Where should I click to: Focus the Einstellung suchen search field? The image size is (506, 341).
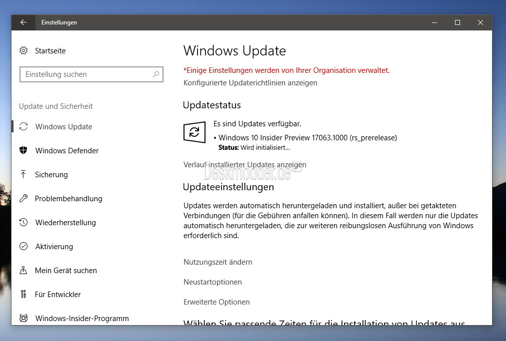(x=91, y=74)
